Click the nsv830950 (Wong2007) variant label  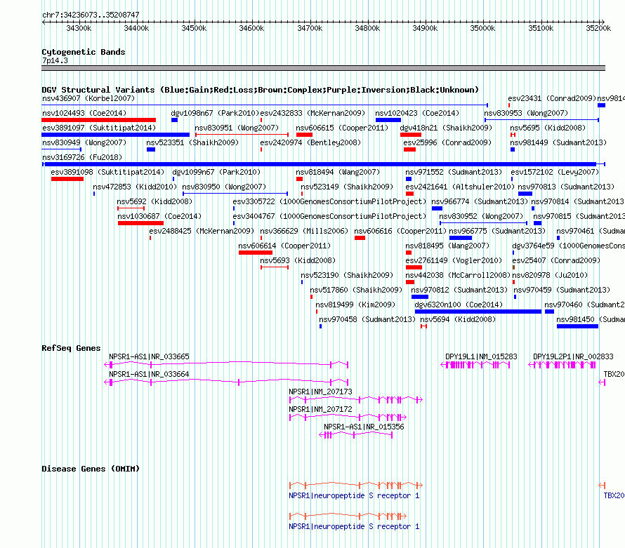[x=224, y=187]
